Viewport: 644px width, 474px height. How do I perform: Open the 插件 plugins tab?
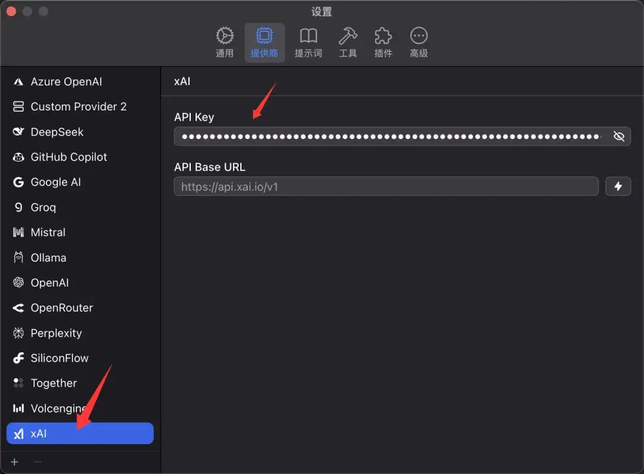point(383,42)
